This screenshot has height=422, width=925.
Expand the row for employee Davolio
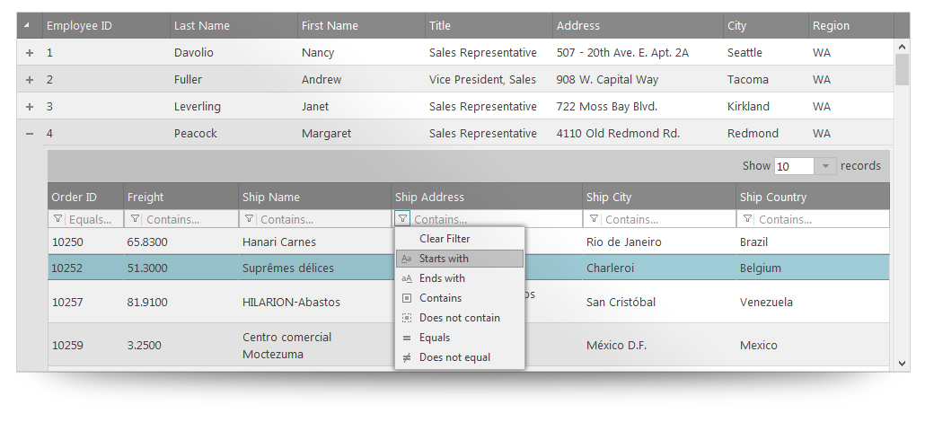click(x=30, y=53)
